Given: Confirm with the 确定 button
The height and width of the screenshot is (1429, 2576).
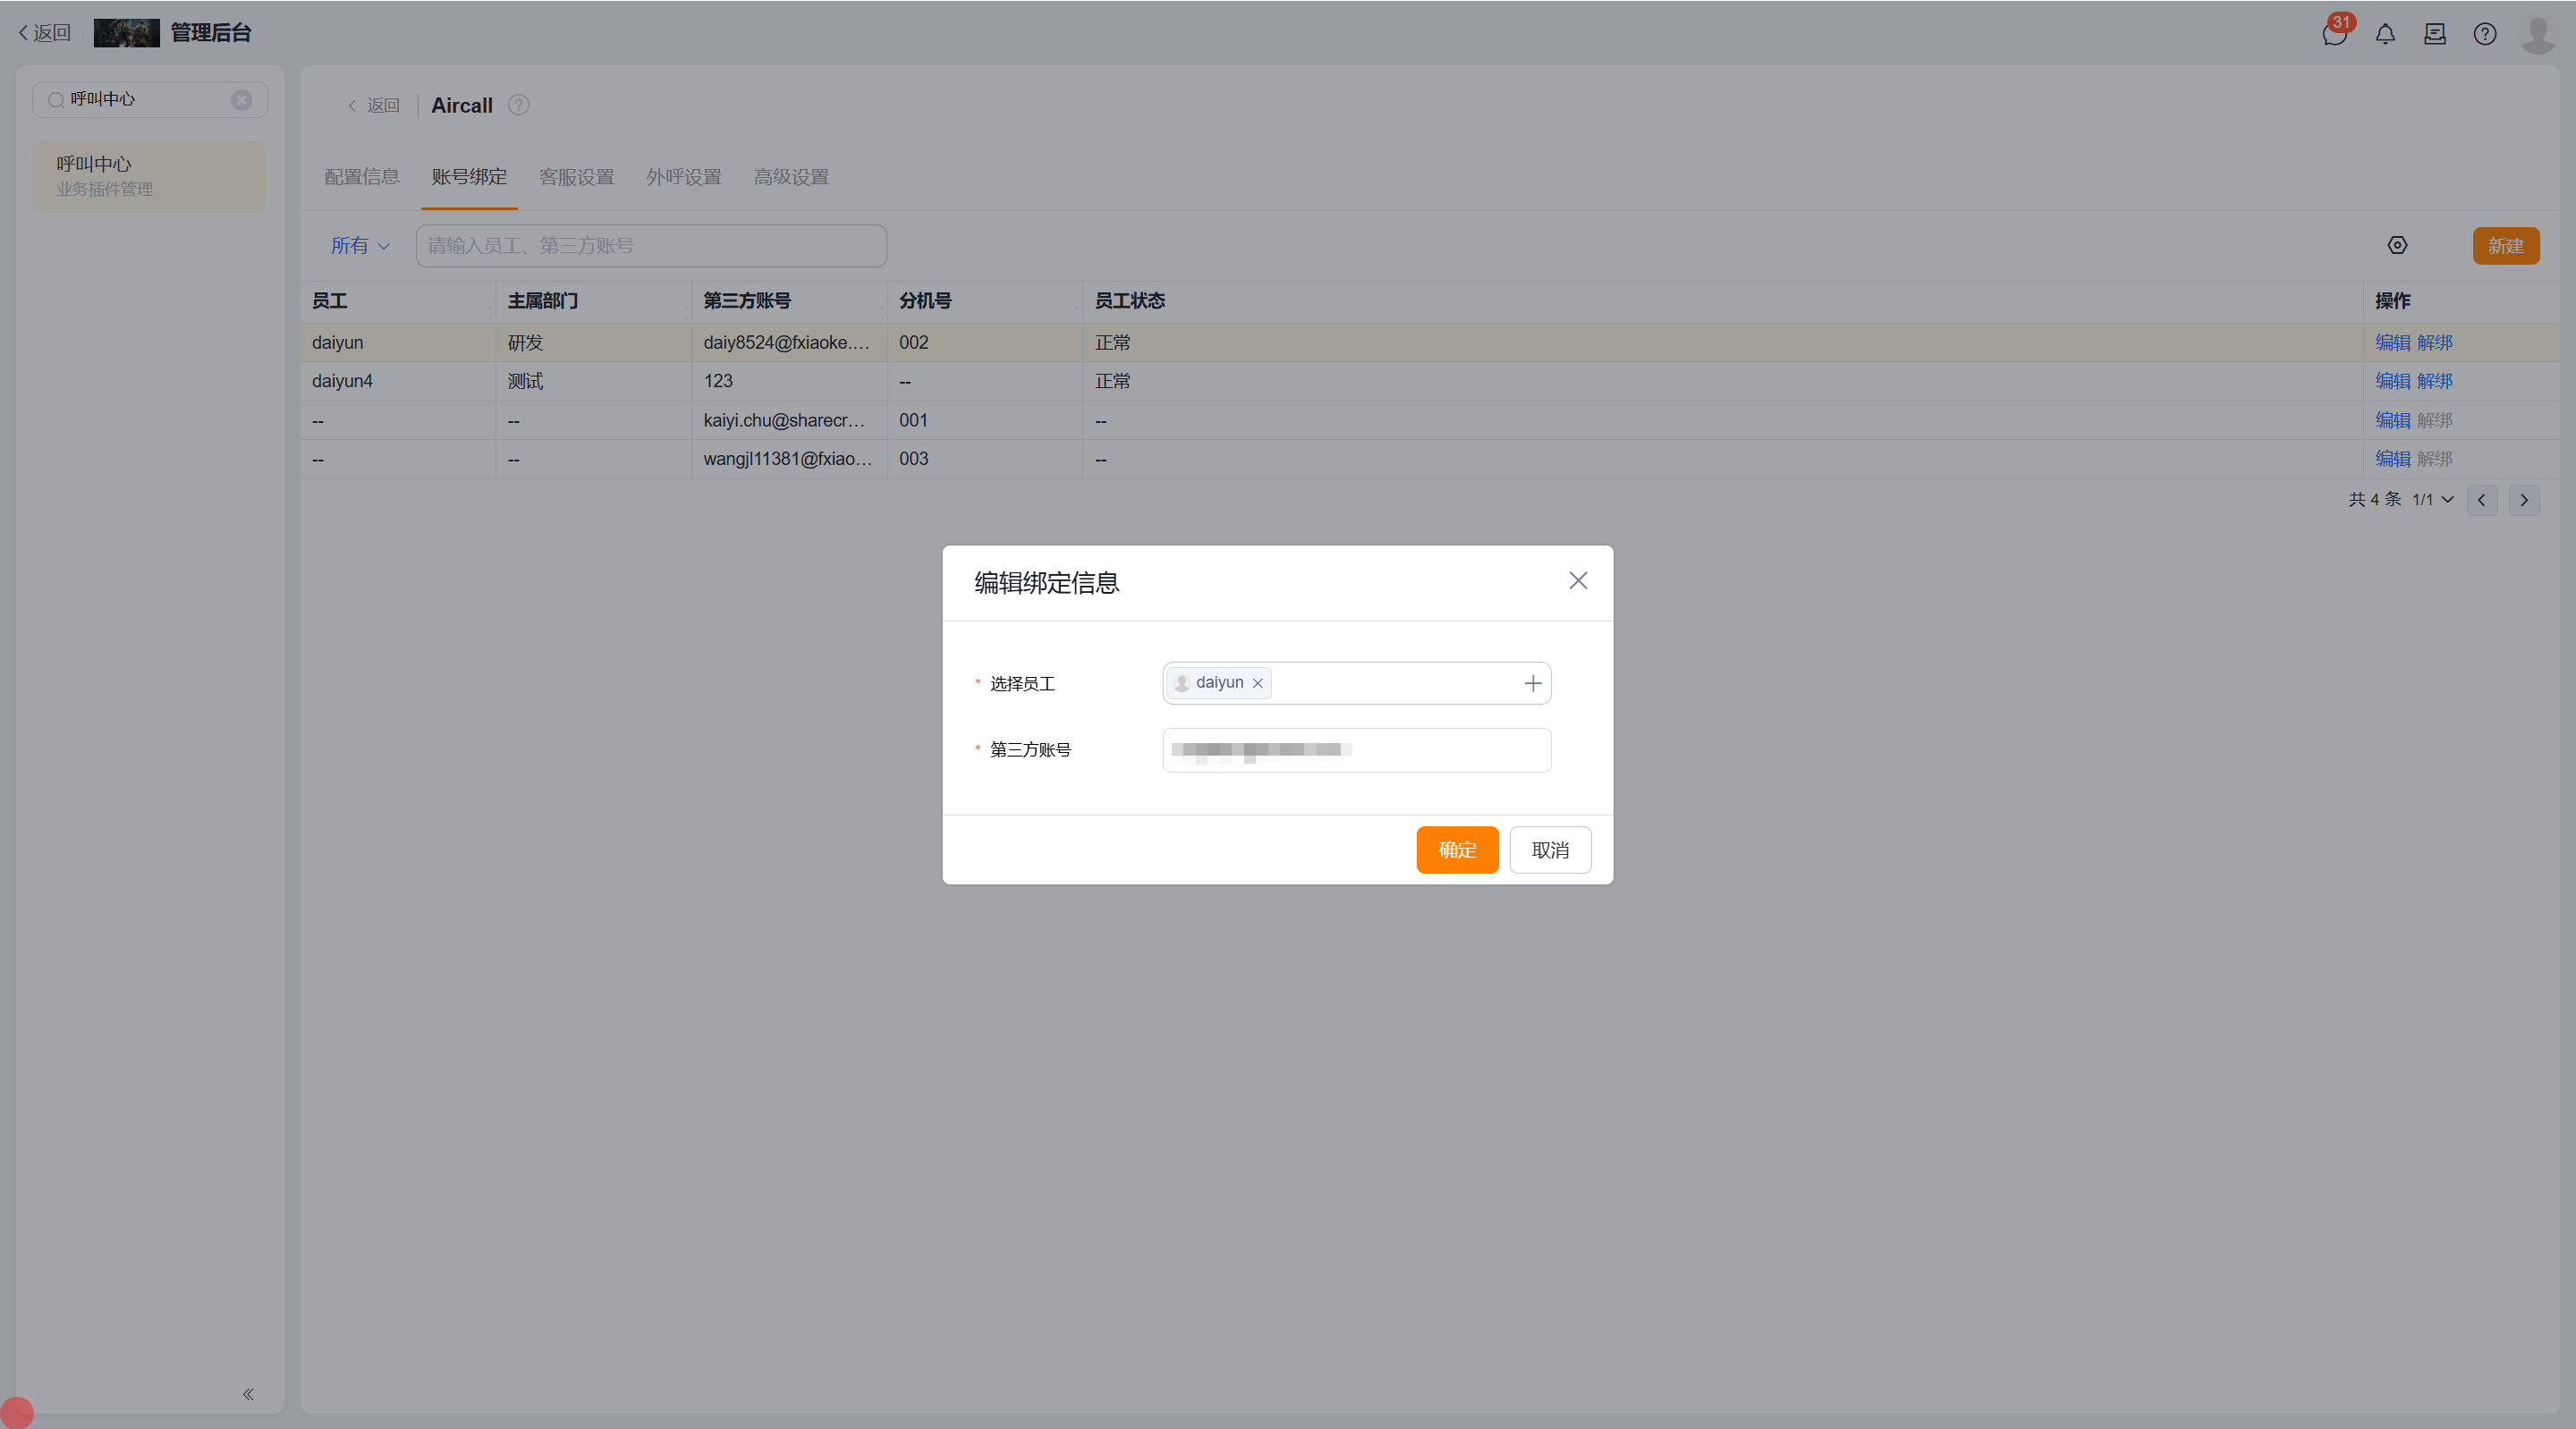Looking at the screenshot, I should [x=1456, y=849].
